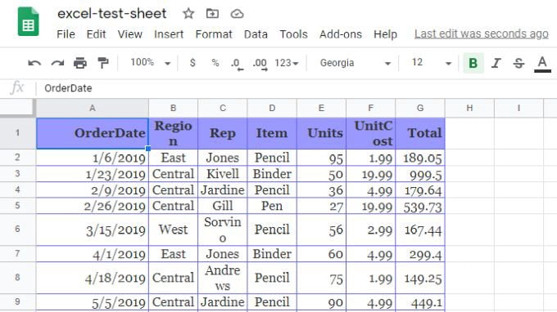Image resolution: width=557 pixels, height=312 pixels.
Task: Select column I header
Action: [x=519, y=109]
